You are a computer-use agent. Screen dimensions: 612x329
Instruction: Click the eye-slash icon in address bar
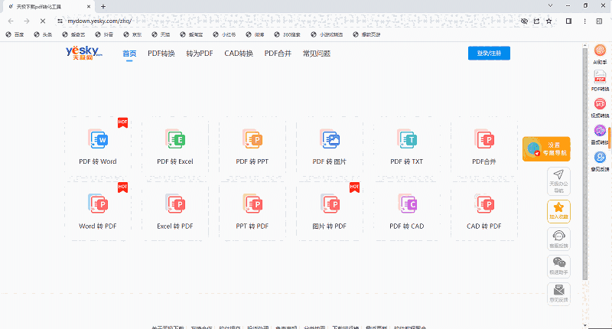click(524, 21)
